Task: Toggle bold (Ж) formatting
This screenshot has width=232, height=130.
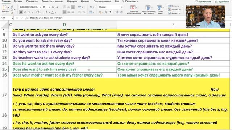Action: point(21,12)
